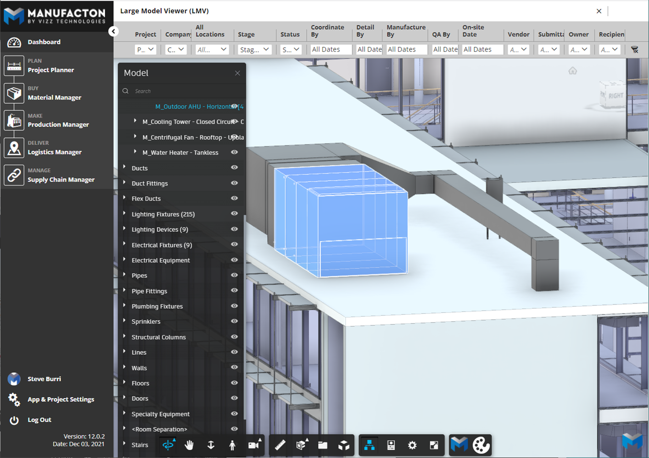Activate the Pan tool
Viewport: 649px width, 458px height.
(189, 445)
